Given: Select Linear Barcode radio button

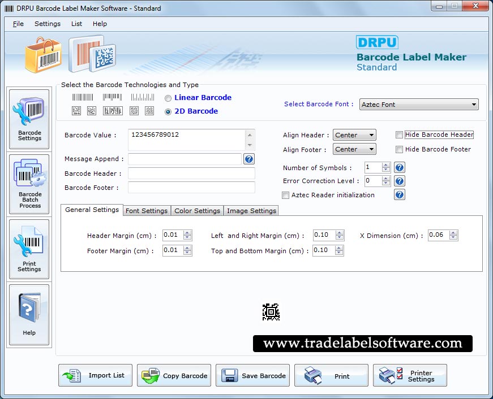Looking at the screenshot, I should click(168, 98).
